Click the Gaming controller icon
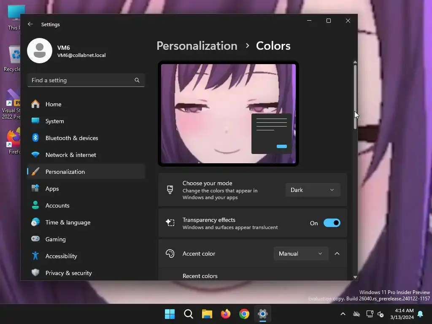 [35, 239]
